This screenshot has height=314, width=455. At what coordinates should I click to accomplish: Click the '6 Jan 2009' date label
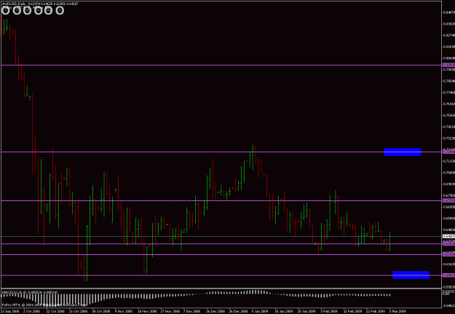261,311
